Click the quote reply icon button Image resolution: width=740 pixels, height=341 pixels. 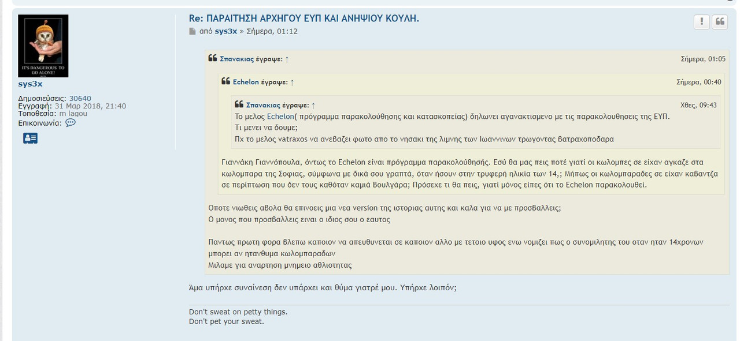point(720,22)
